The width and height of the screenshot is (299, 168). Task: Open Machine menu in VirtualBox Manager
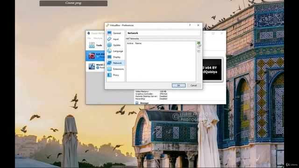pos(98,38)
